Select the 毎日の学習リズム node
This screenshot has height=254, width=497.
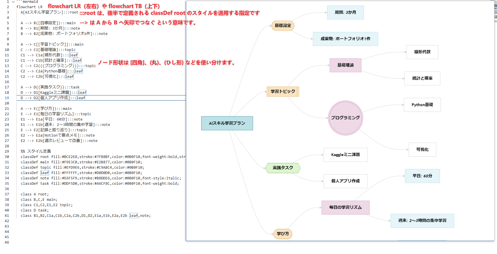click(345, 208)
